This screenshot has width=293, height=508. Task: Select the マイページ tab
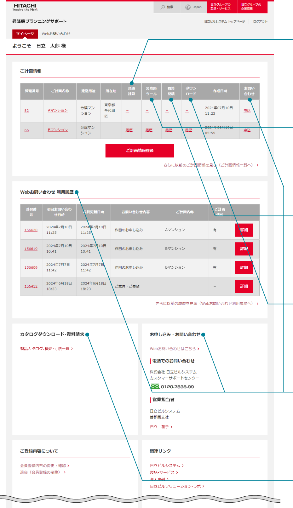(x=25, y=34)
